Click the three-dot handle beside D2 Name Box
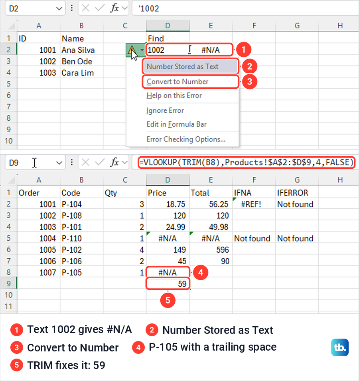The height and width of the screenshot is (381, 359). pos(72,8)
